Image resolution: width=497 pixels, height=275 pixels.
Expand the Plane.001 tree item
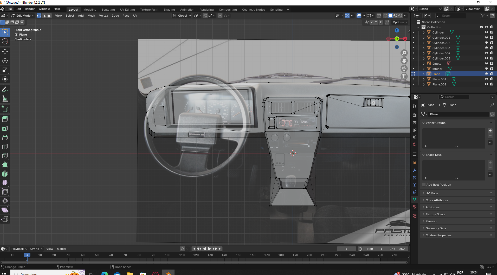pyautogui.click(x=424, y=79)
